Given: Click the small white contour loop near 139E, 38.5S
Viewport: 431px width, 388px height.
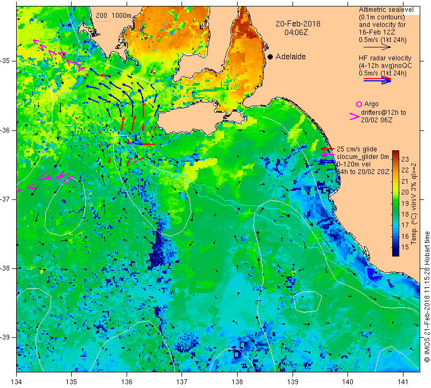Looking at the screenshot, I should pyautogui.click(x=308, y=302).
